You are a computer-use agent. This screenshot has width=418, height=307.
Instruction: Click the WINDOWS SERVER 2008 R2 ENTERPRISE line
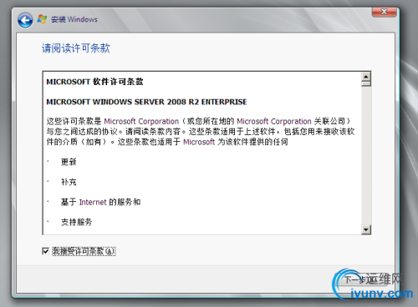tap(146, 102)
